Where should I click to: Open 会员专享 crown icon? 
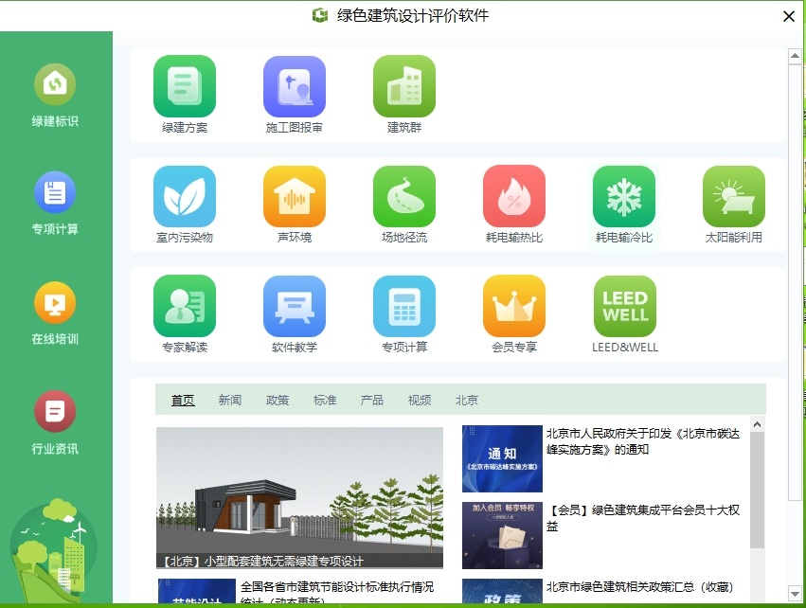(x=514, y=306)
